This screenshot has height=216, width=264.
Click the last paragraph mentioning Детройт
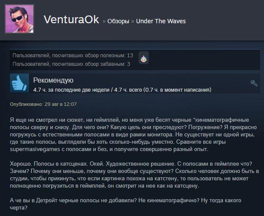click(x=126, y=204)
